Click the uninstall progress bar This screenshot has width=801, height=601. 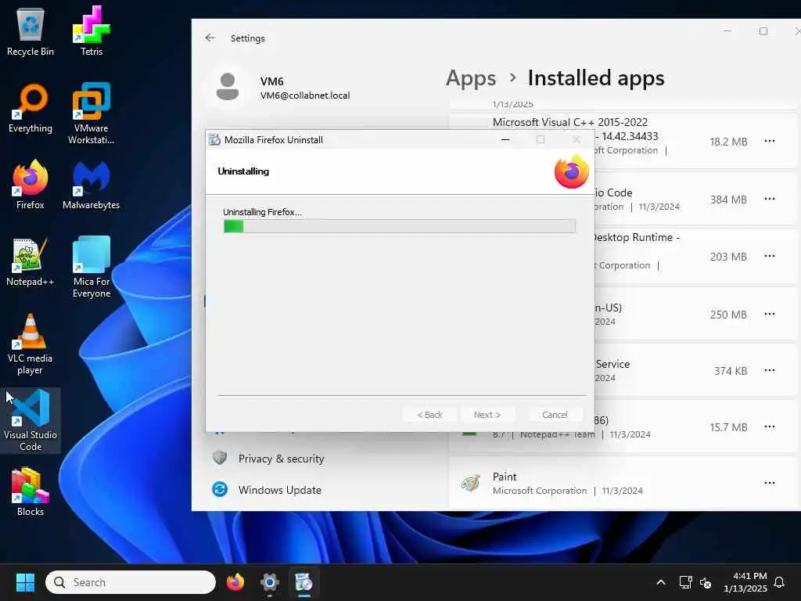tap(400, 226)
